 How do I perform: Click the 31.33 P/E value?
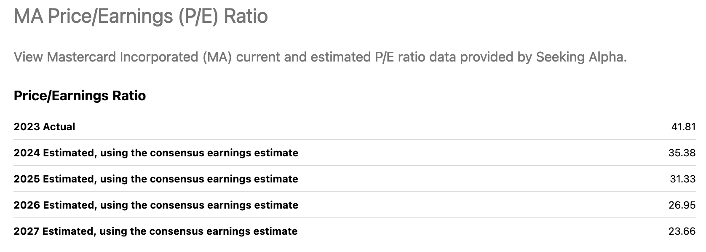[682, 179]
